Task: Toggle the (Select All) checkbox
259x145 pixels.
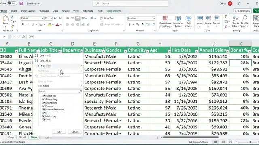Action: pyautogui.click(x=44, y=96)
